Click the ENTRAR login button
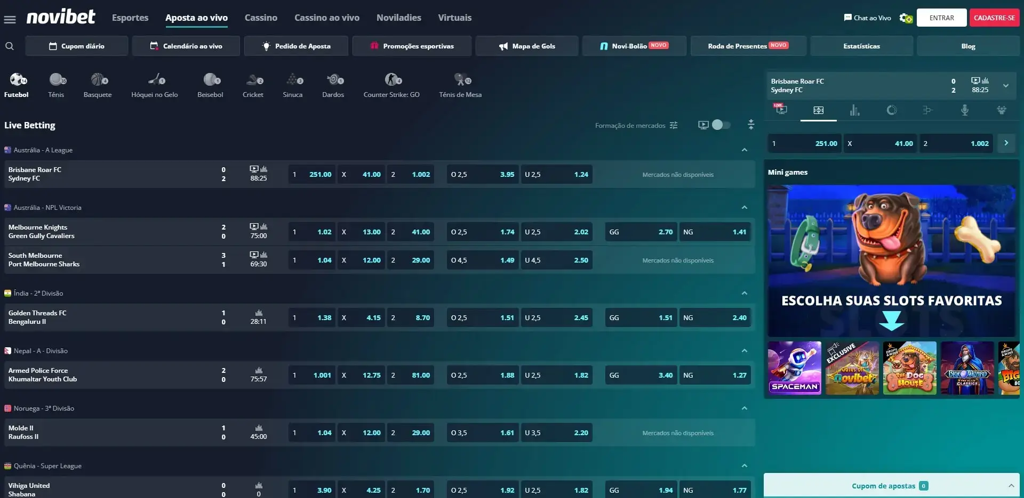 (941, 18)
